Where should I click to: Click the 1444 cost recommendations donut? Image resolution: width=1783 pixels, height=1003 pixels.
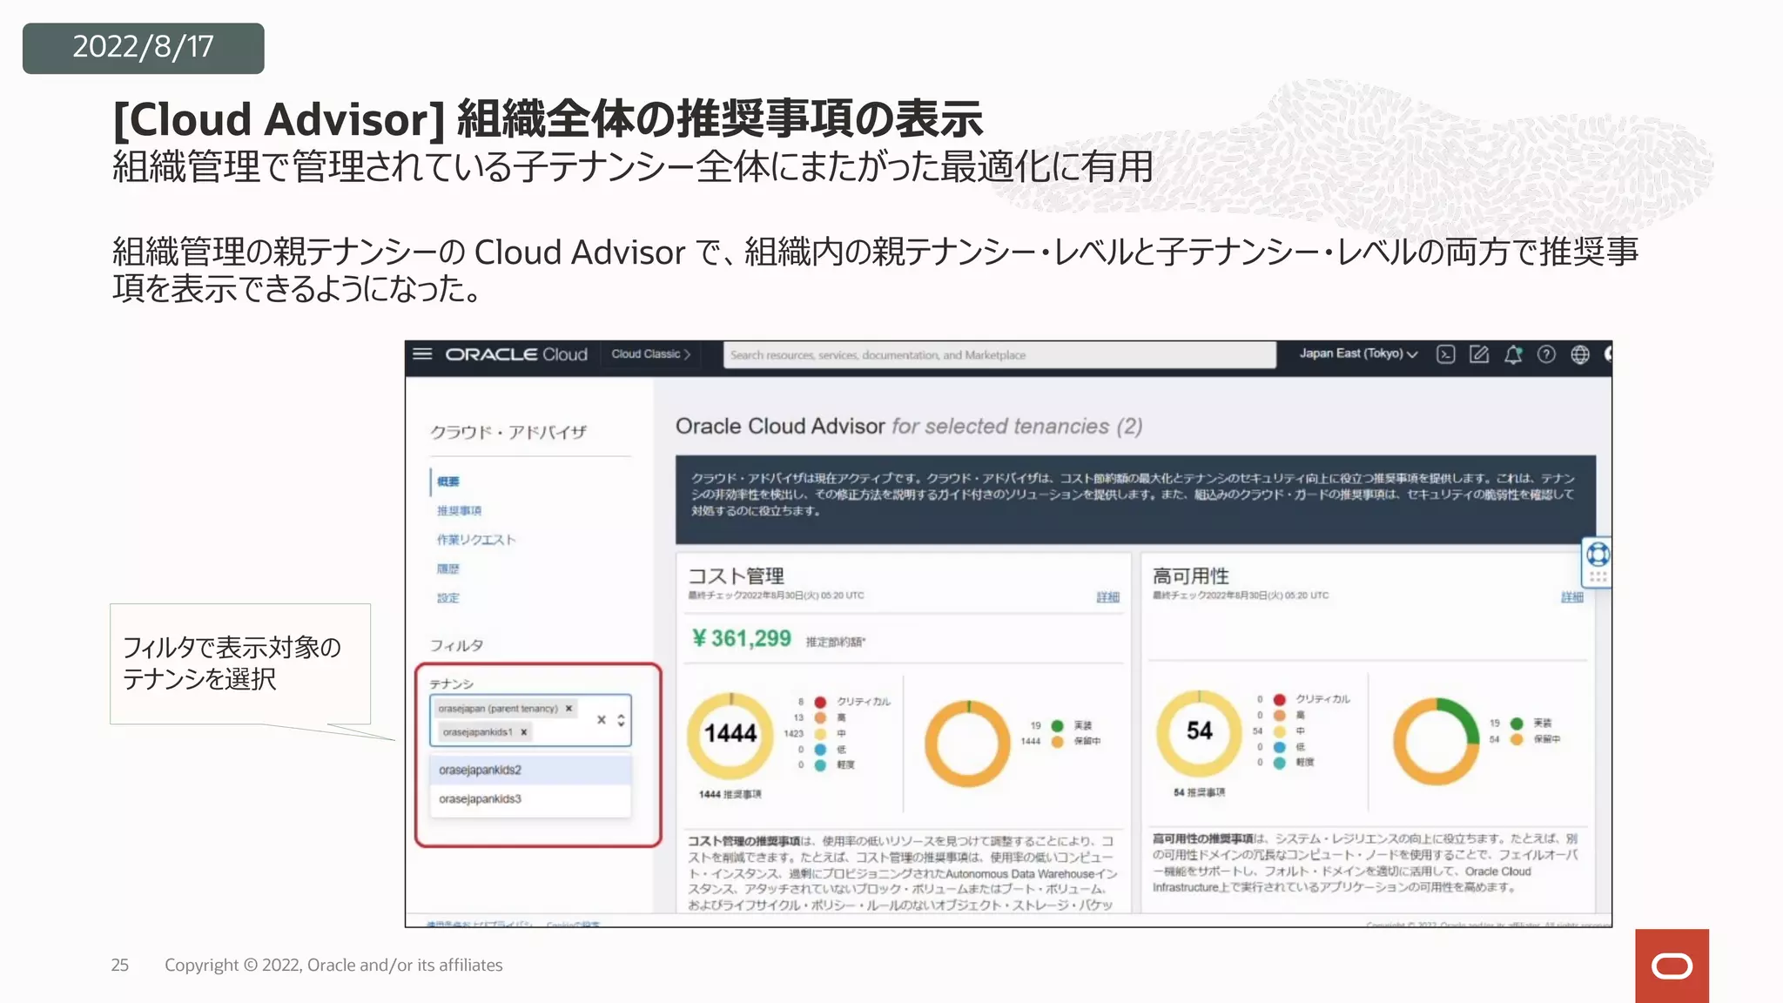click(730, 734)
